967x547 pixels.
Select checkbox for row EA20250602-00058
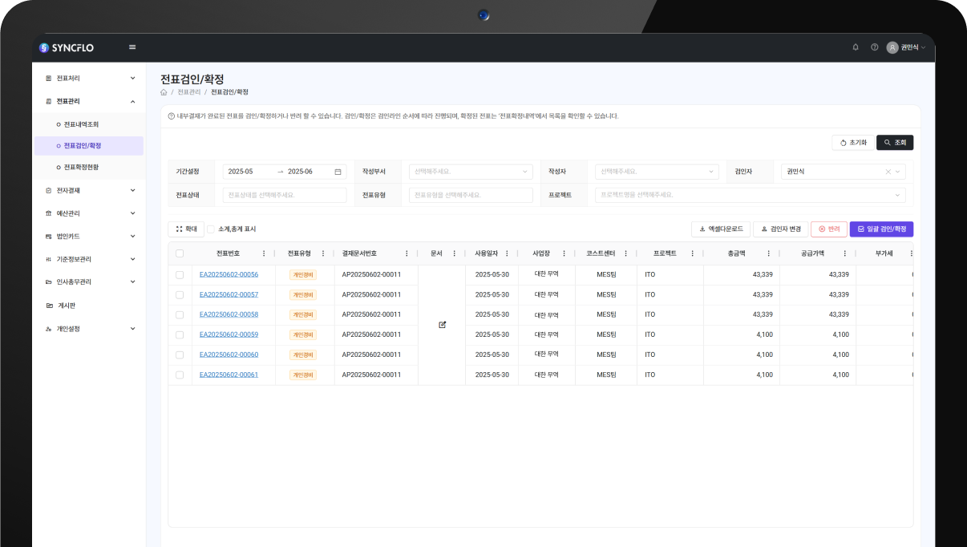pyautogui.click(x=180, y=314)
